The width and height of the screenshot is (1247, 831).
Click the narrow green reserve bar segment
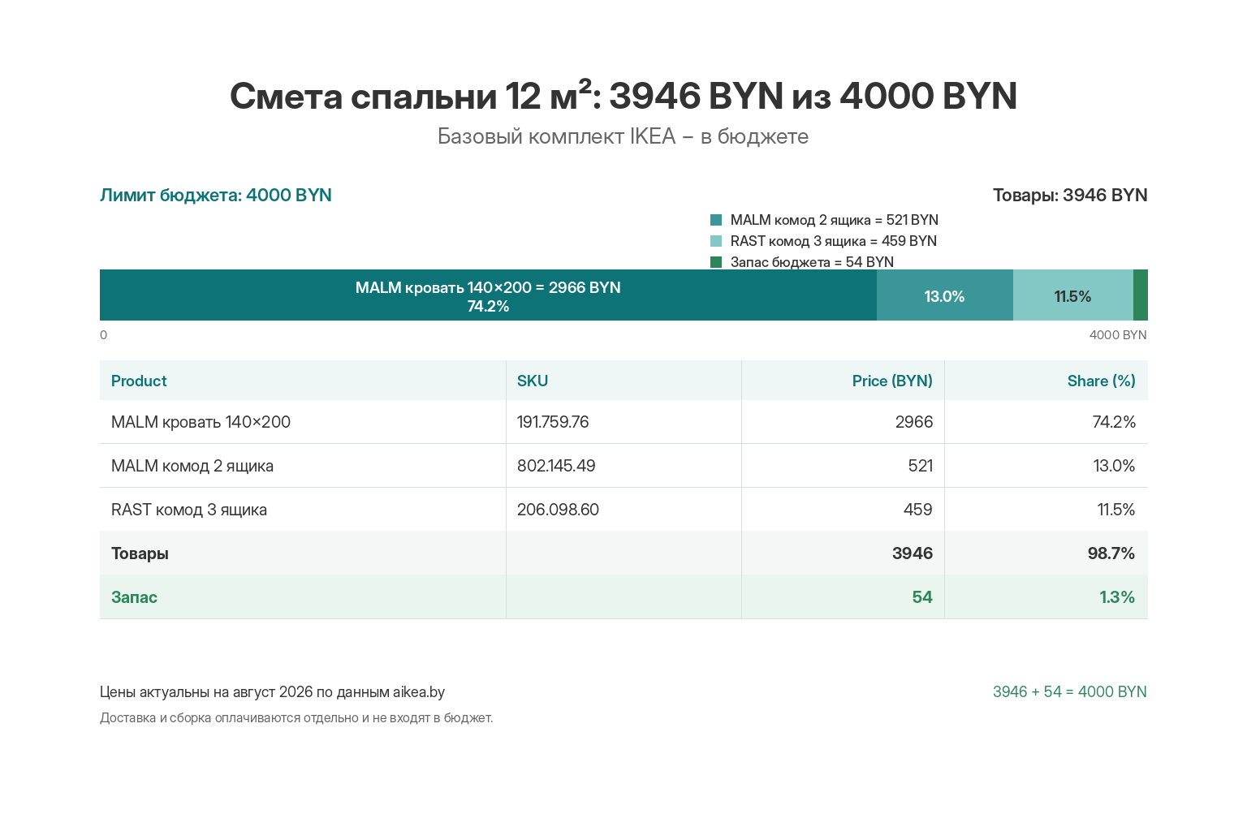point(1141,295)
